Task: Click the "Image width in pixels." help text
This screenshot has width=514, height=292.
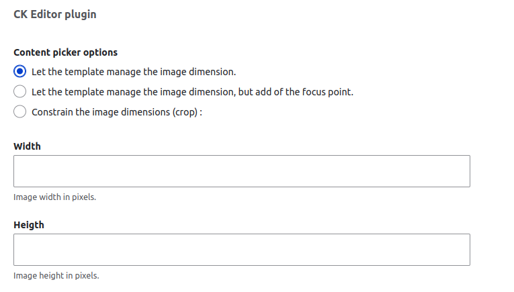Action: click(54, 197)
